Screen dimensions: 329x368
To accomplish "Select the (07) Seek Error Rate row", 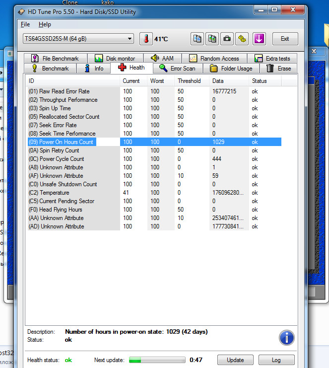I will pos(154,125).
